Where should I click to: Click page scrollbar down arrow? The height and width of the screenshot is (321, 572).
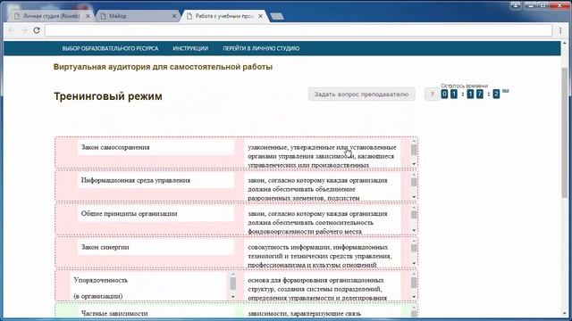[565, 314]
